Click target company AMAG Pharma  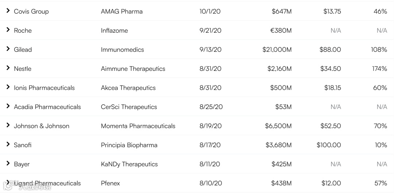121,11
